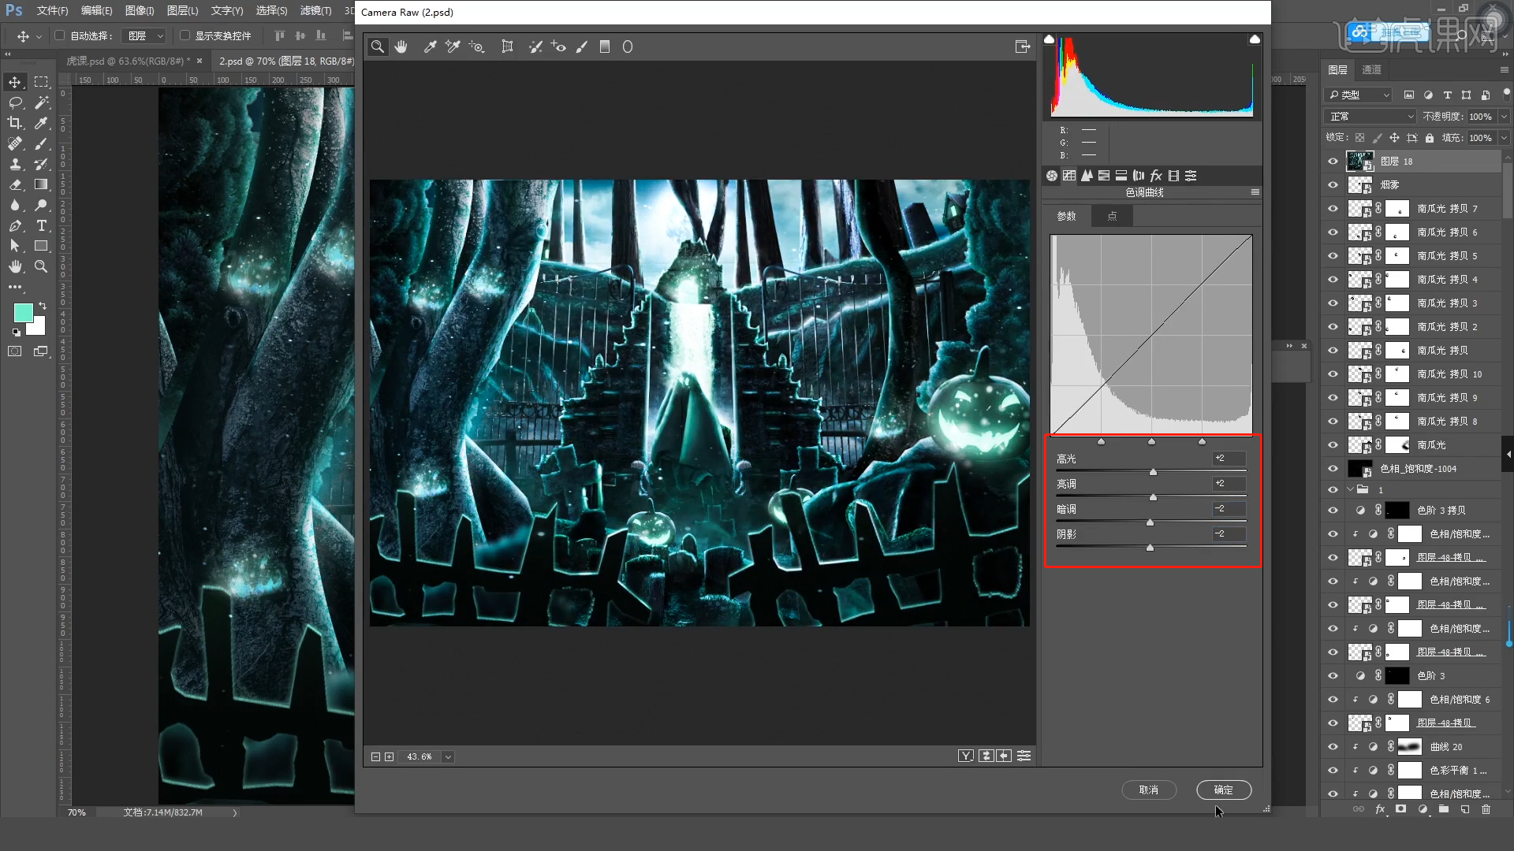Enable the 自动选择 checkbox

pos(59,35)
